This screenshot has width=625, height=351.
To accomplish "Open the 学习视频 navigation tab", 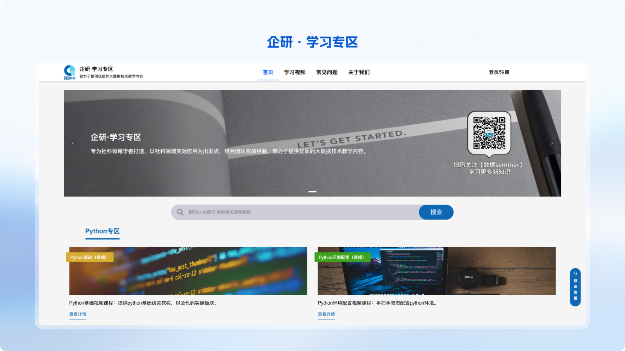I will (295, 72).
